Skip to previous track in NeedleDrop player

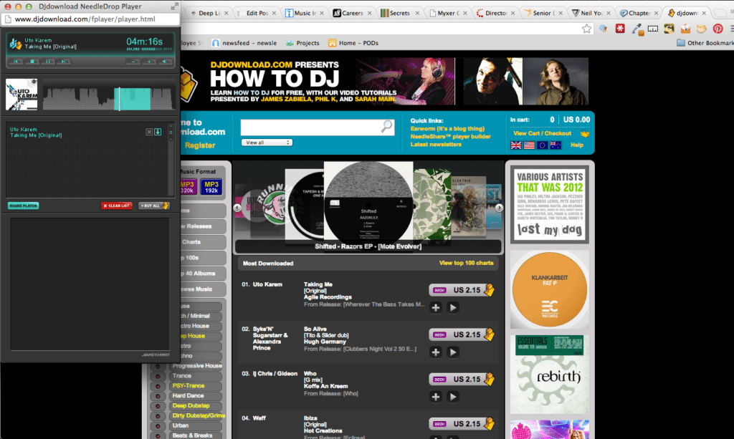click(16, 62)
